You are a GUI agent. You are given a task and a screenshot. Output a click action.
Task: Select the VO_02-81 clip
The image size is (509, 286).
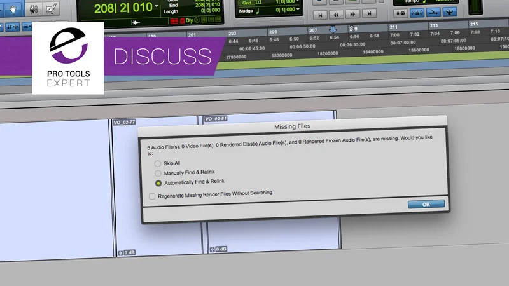tap(216, 119)
